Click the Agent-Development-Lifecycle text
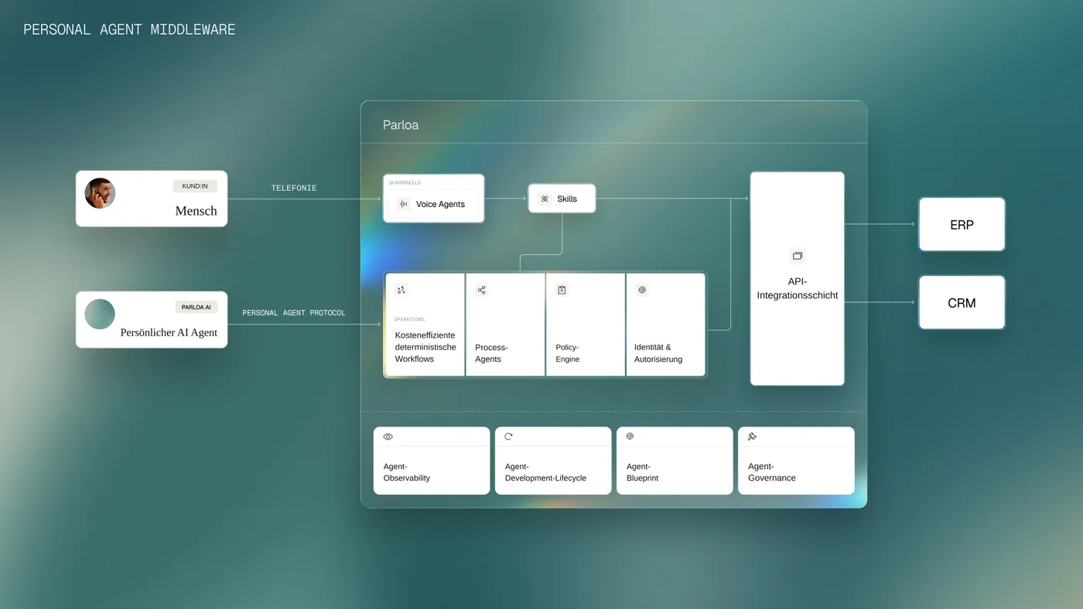The width and height of the screenshot is (1083, 609). tap(545, 472)
